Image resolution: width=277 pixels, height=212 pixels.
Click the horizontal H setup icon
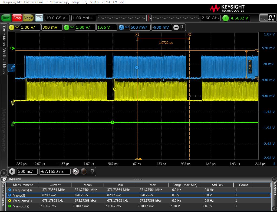[12, 171]
